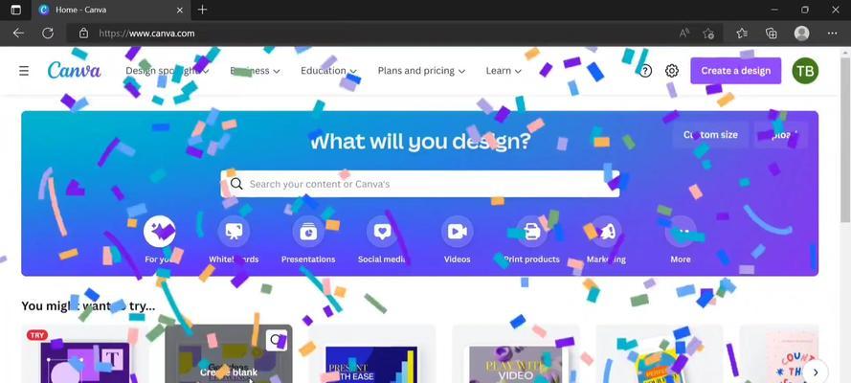Viewport: 851px width, 383px height.
Task: Click the Custom size button
Action: (710, 135)
